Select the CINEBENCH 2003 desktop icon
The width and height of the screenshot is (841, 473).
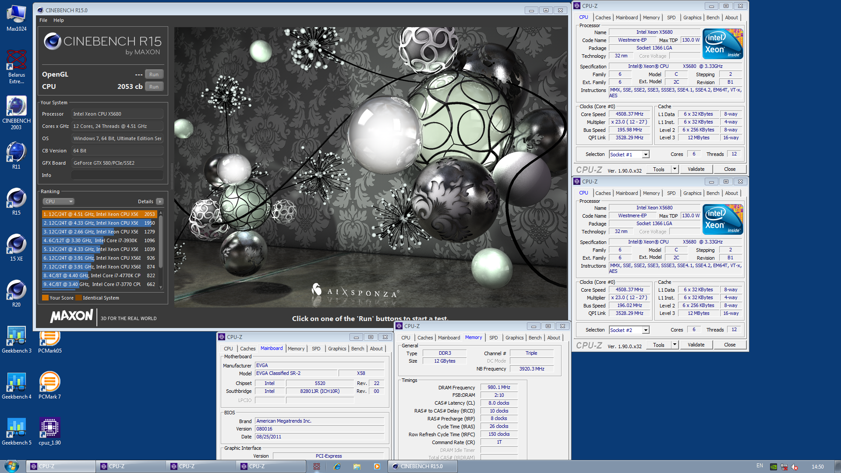[16, 113]
